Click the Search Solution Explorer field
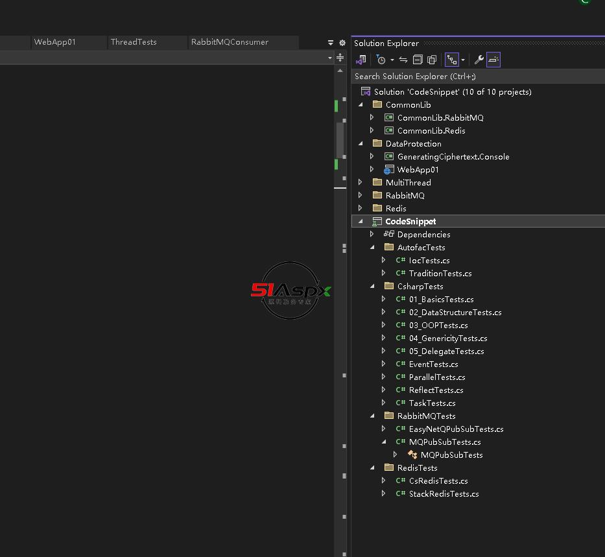 pos(478,77)
